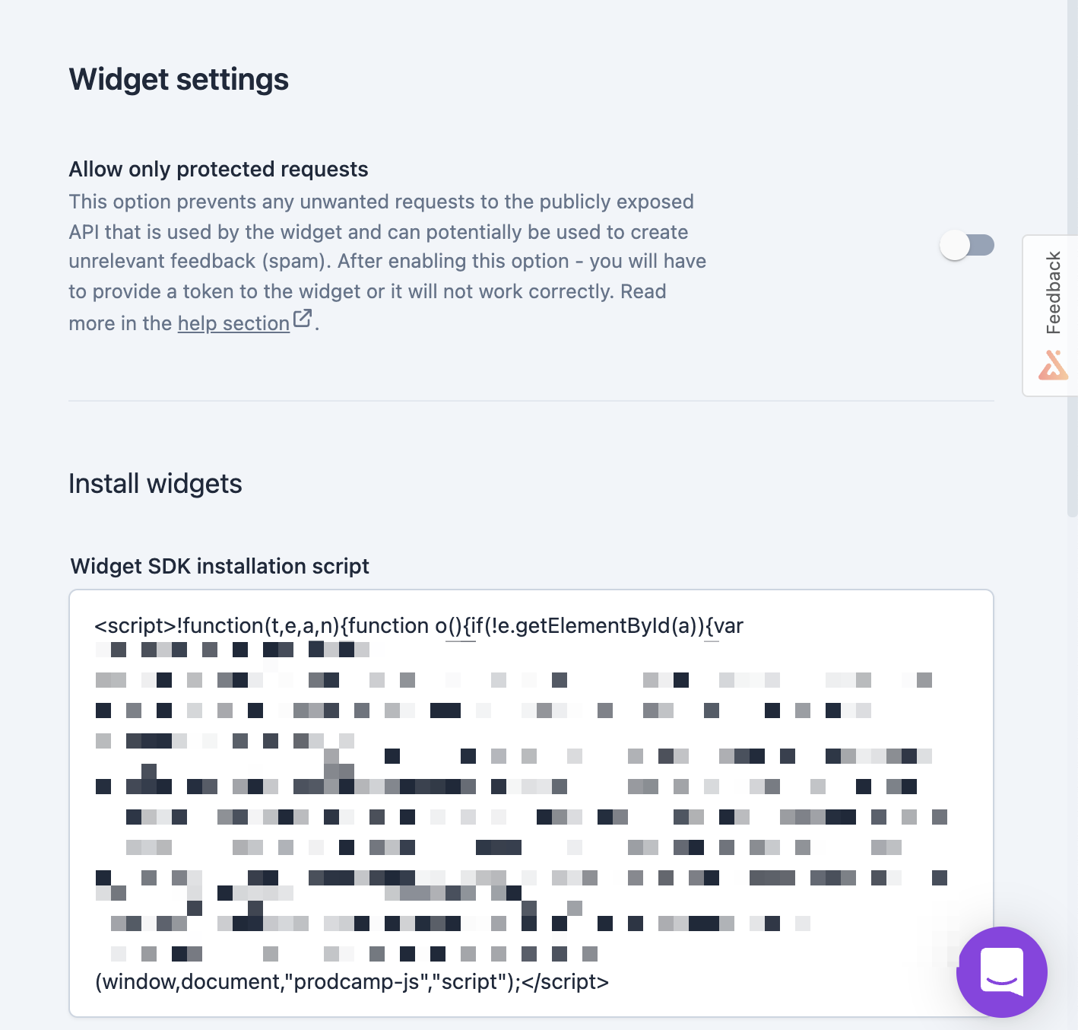Click the external link icon beside help section
Screen dimensions: 1078x1030
[x=303, y=319]
